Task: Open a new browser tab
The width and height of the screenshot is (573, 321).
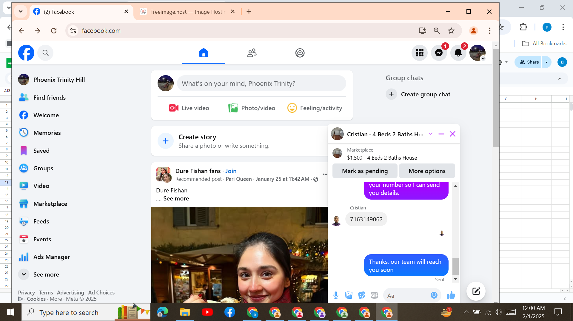Action: 249,11
